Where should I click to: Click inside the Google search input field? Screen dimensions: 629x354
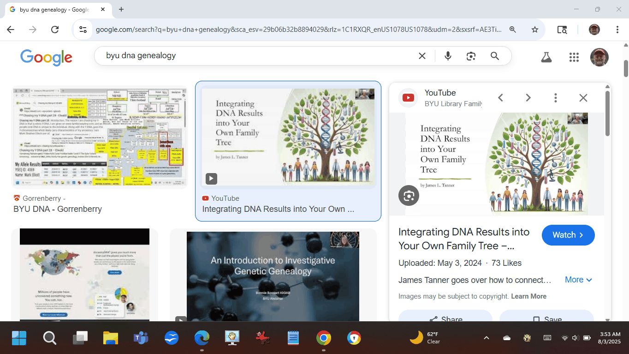[x=254, y=56]
